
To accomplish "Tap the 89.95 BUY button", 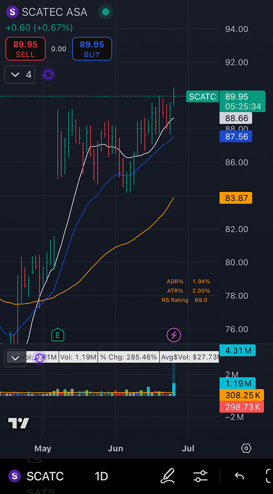I will pyautogui.click(x=92, y=49).
